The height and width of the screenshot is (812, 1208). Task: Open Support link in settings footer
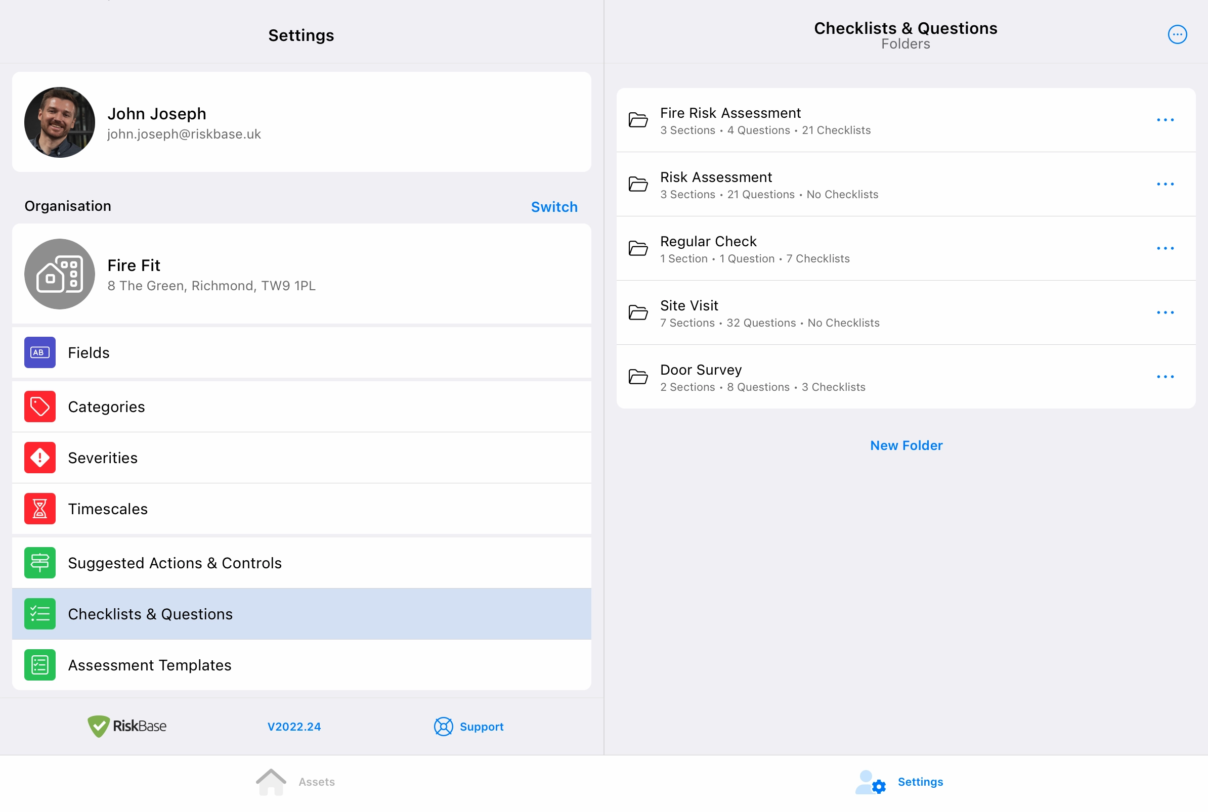click(467, 726)
